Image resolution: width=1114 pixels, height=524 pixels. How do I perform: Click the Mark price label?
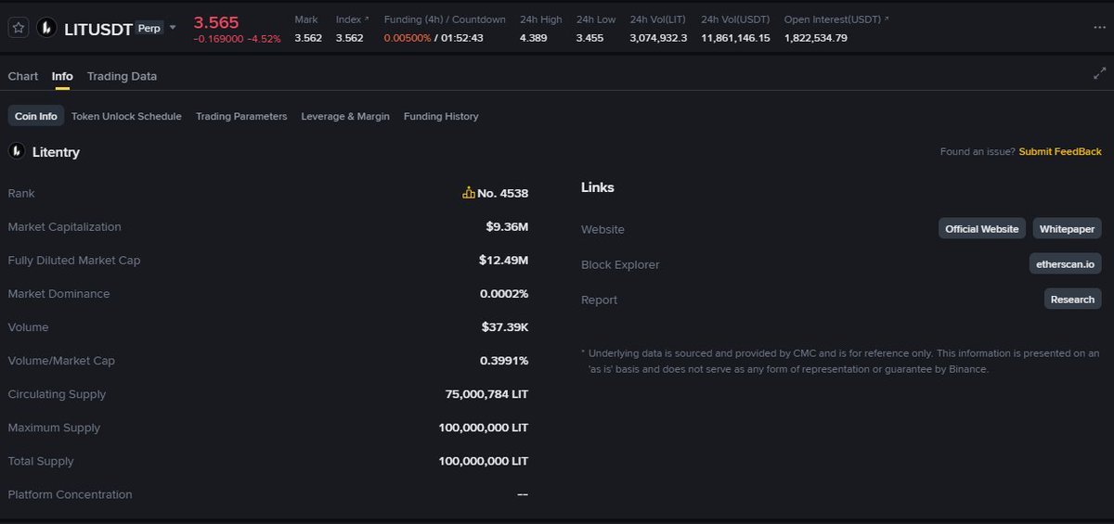click(x=306, y=19)
